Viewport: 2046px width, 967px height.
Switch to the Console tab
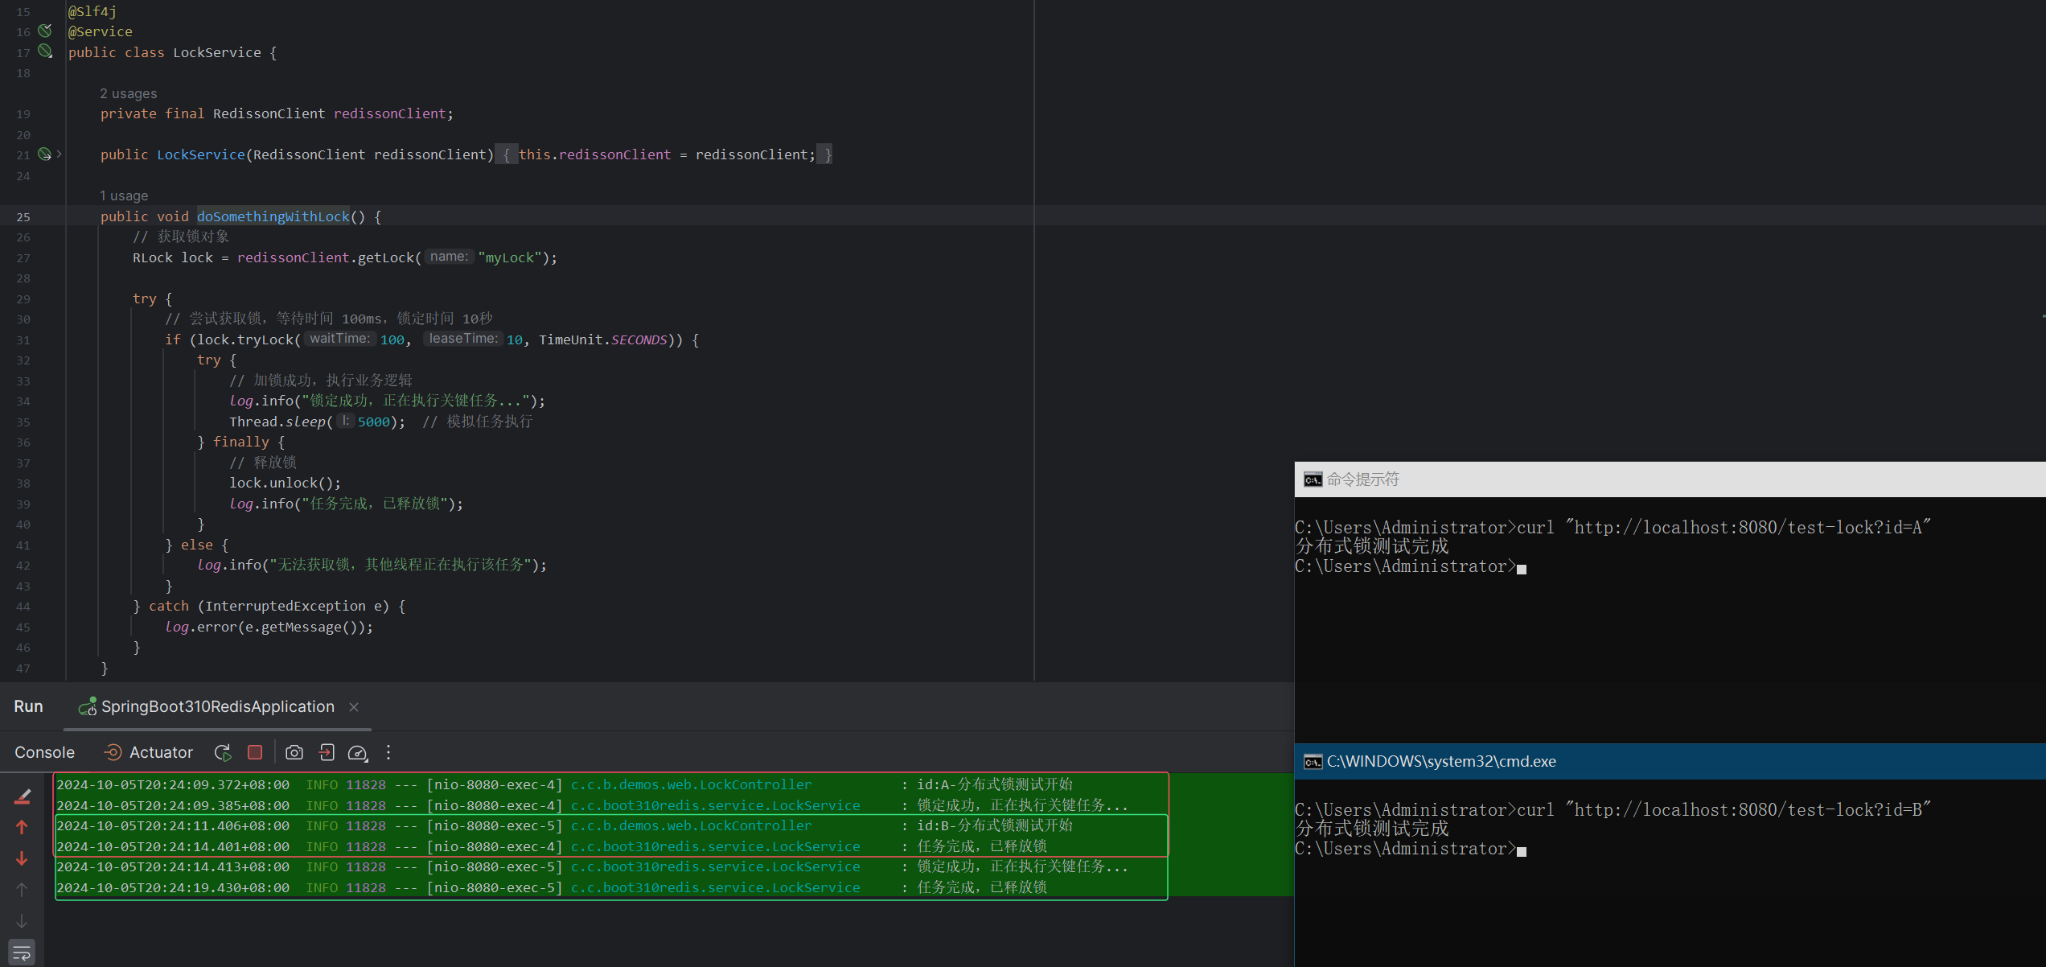[x=44, y=752]
